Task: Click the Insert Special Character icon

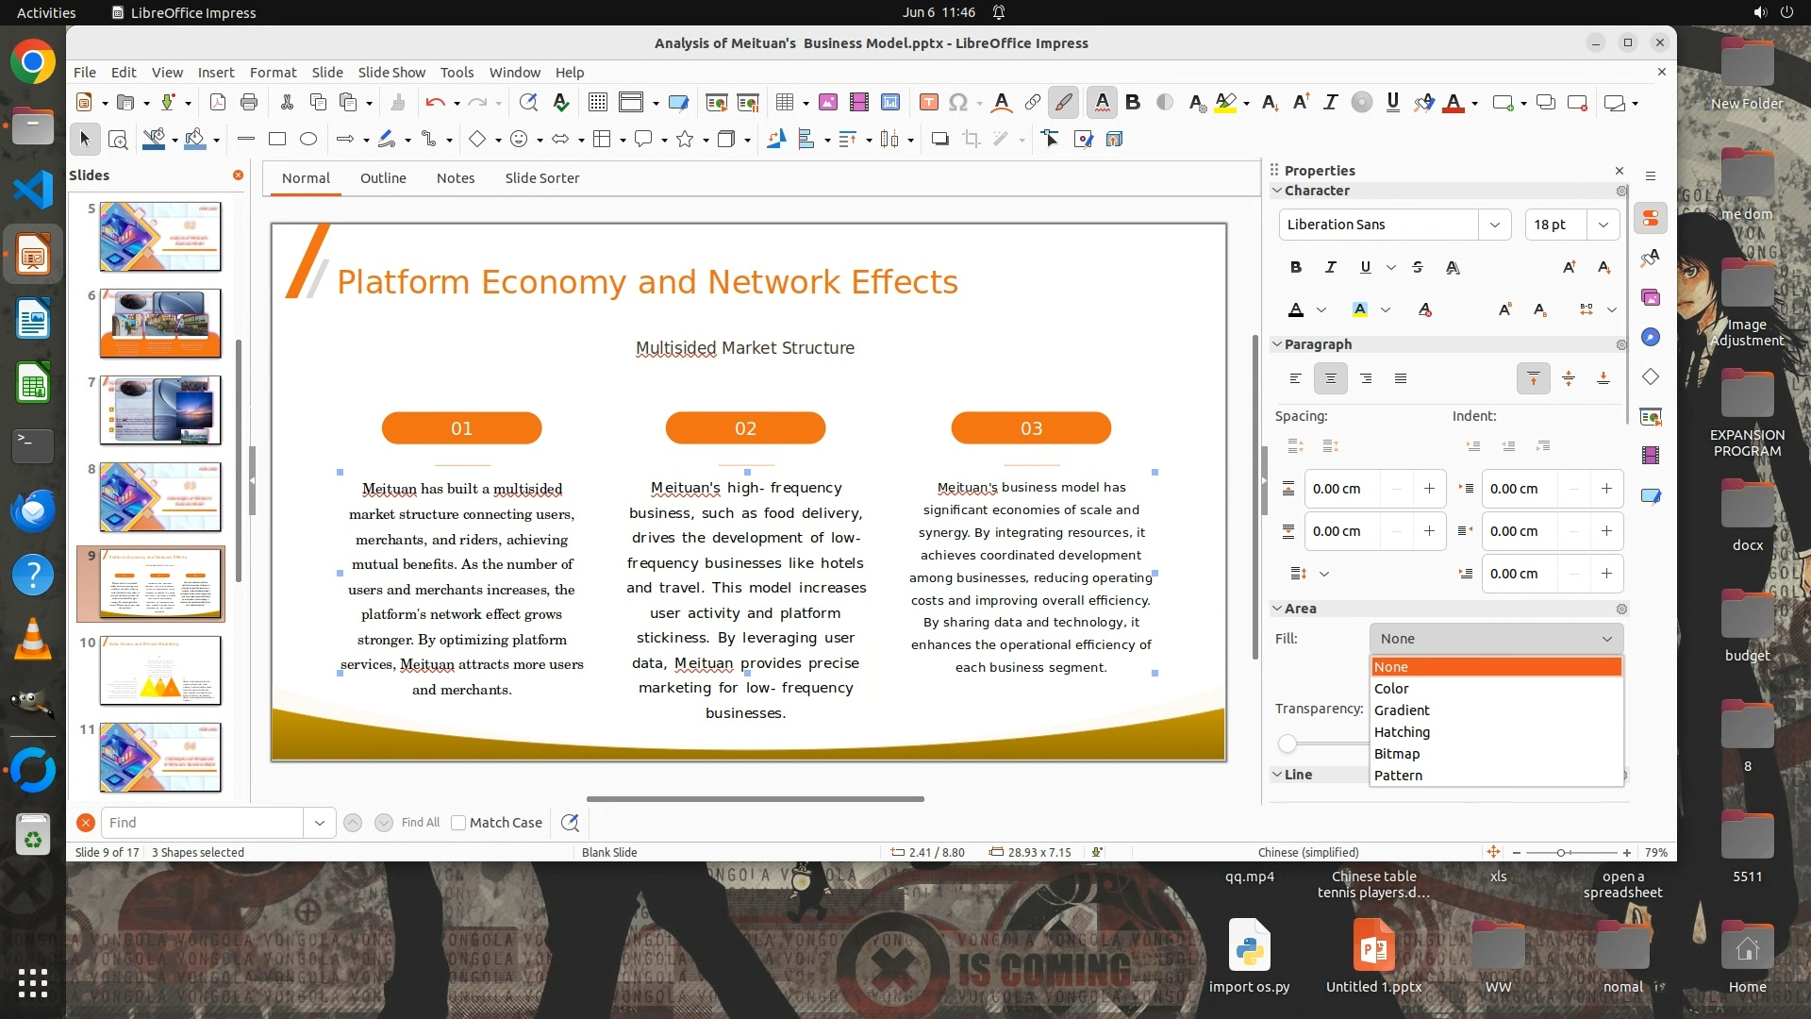Action: click(x=958, y=103)
